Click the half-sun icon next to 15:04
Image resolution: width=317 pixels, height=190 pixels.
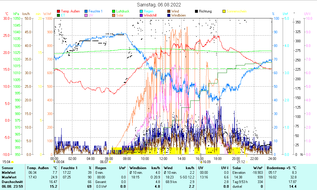click(12, 162)
